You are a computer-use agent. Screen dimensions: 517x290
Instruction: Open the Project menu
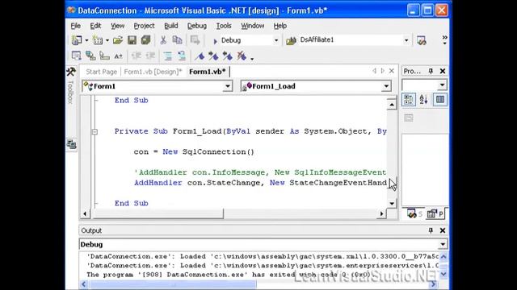[144, 26]
